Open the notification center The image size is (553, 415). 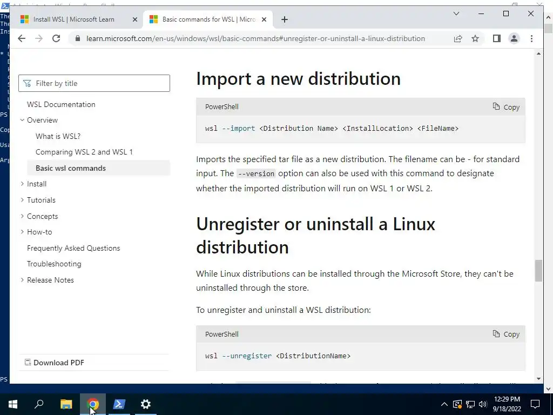click(535, 404)
